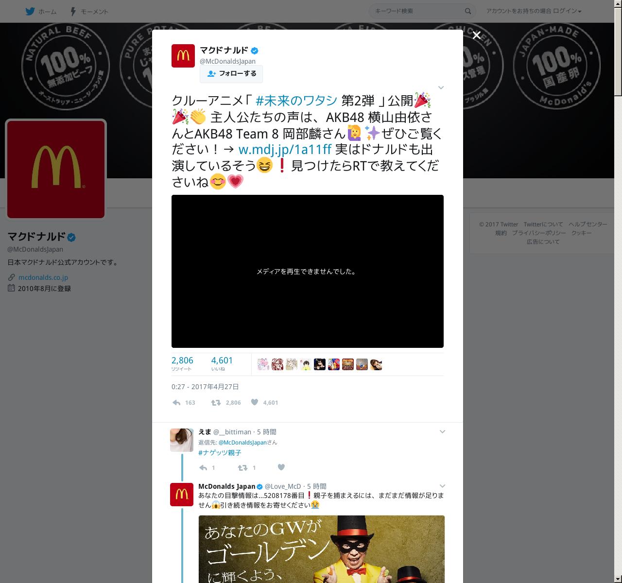Click the フォローする follow button
This screenshot has width=622, height=583.
coord(231,74)
